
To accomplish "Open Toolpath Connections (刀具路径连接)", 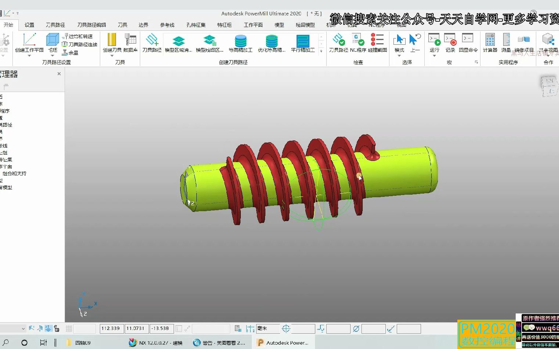I will click(x=80, y=44).
